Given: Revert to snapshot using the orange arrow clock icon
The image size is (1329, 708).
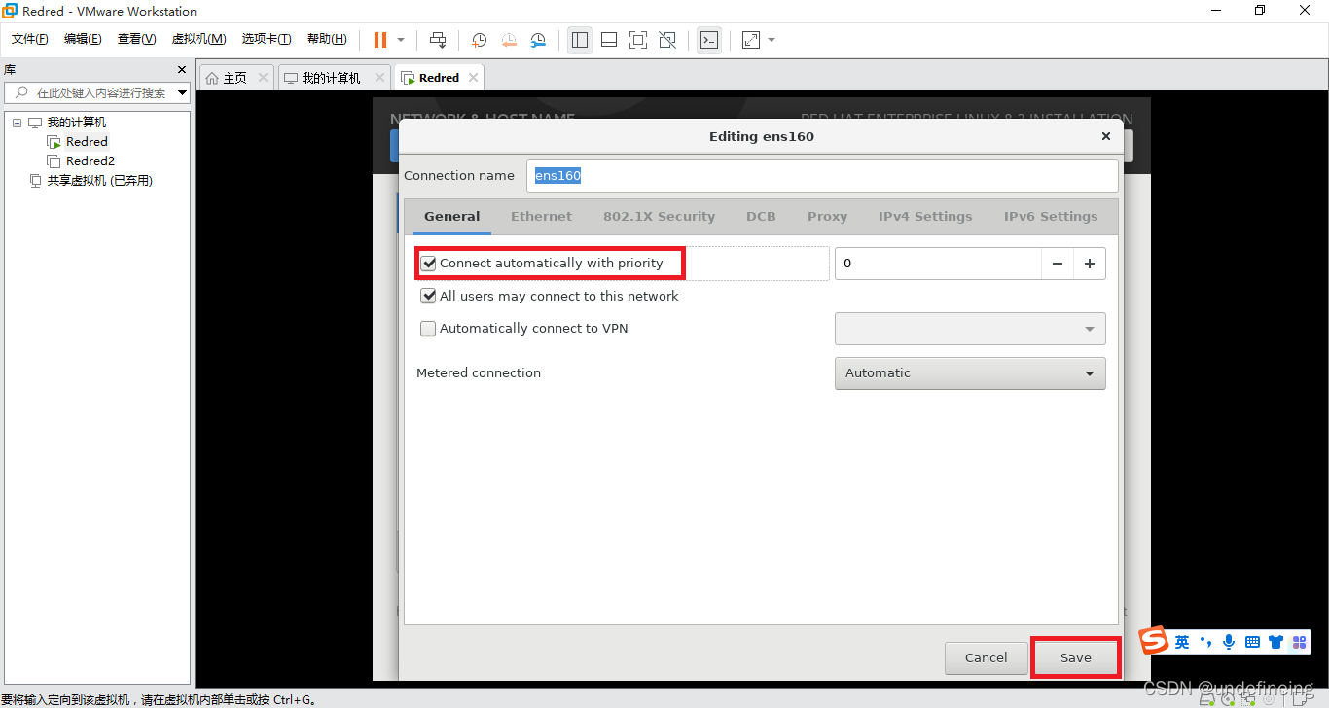Looking at the screenshot, I should (509, 40).
